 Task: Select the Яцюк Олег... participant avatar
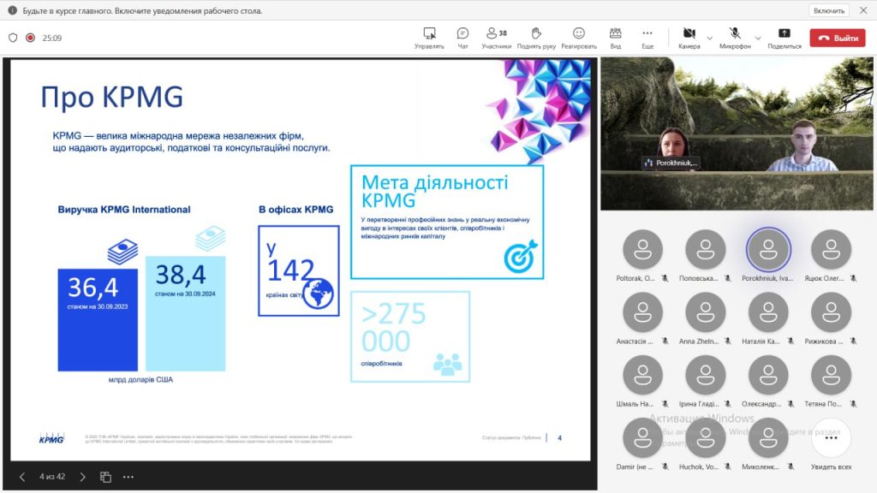tap(831, 249)
